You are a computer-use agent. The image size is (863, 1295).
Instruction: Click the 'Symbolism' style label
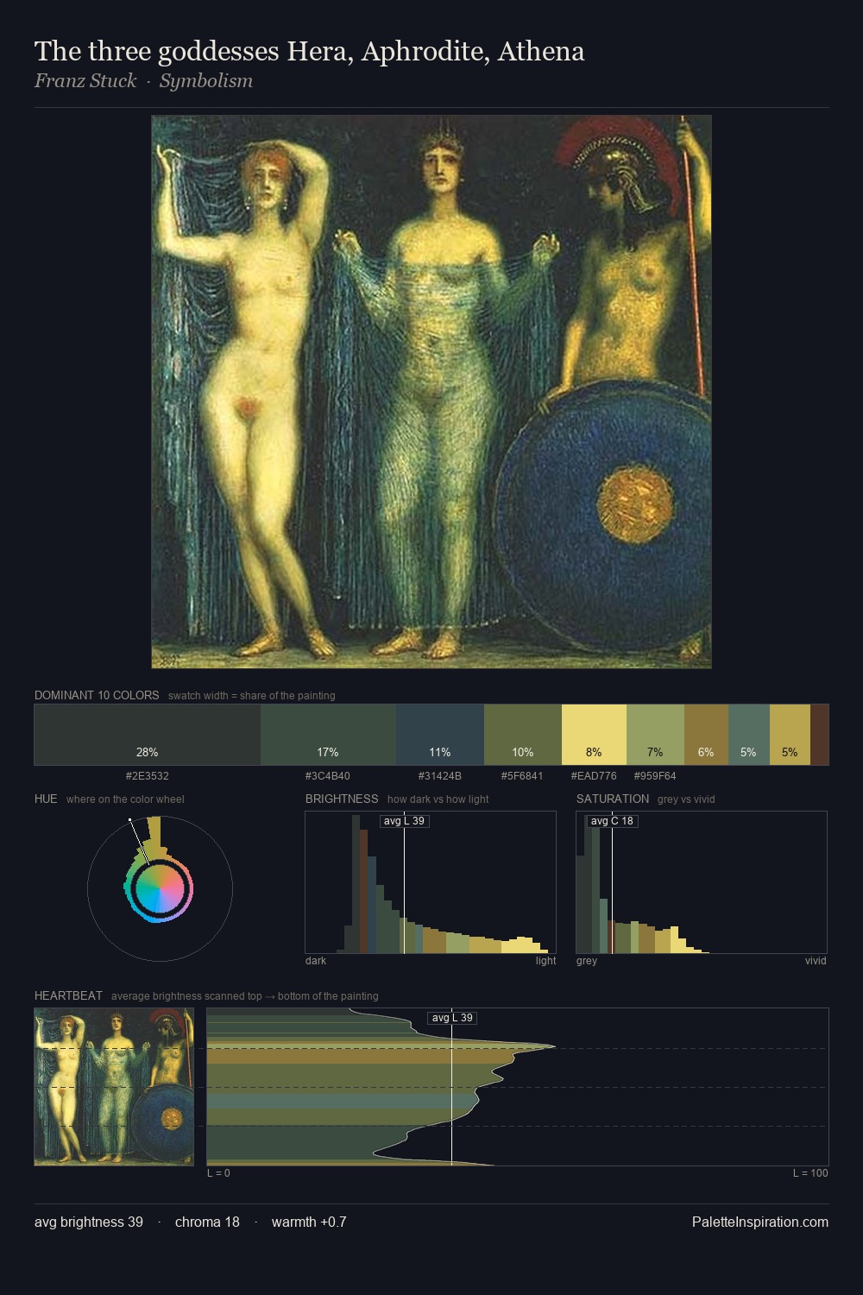click(206, 81)
